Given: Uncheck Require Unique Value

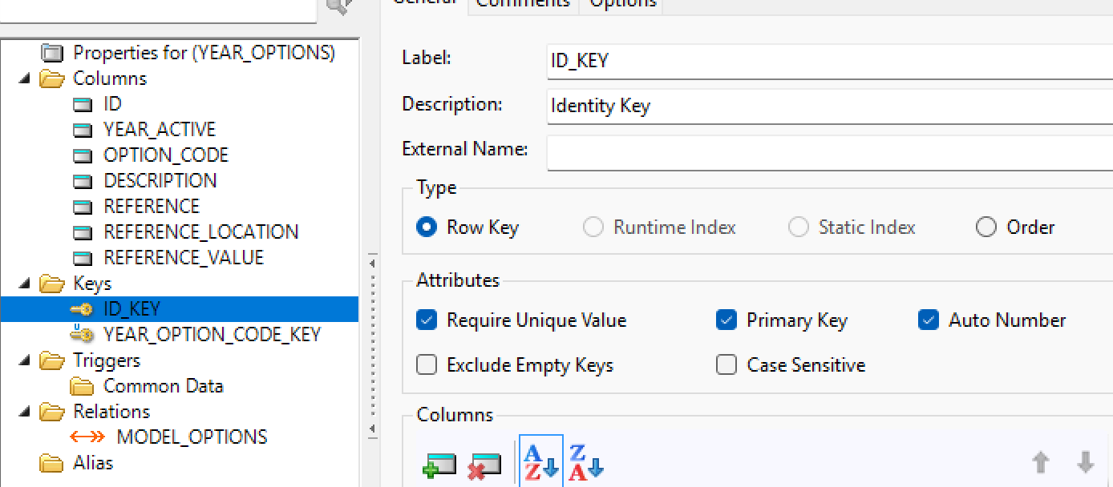Looking at the screenshot, I should (x=427, y=320).
